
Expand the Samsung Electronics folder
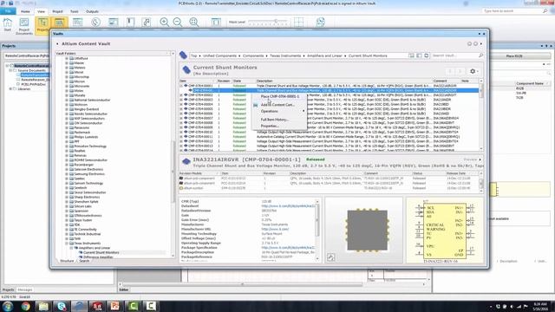tap(67, 174)
